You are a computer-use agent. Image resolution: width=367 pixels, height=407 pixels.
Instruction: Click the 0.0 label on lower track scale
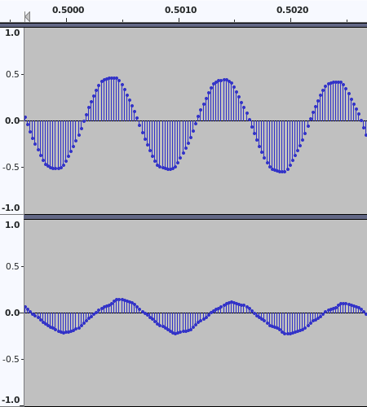pyautogui.click(x=12, y=313)
